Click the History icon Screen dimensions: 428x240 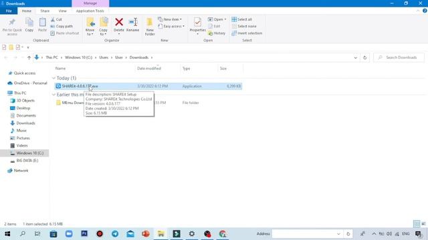[x=211, y=33]
